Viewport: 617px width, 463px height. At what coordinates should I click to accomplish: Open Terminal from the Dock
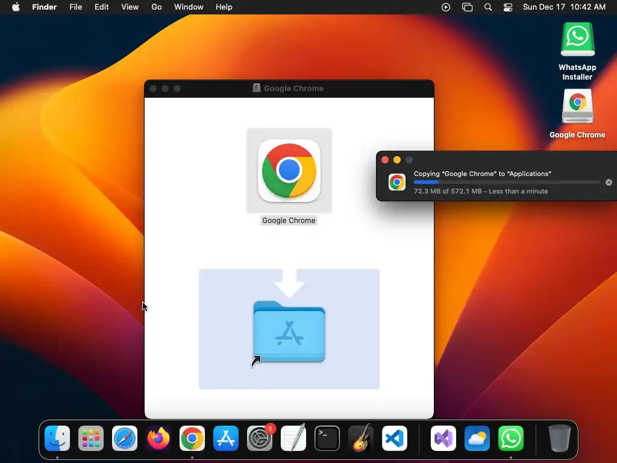click(x=327, y=438)
